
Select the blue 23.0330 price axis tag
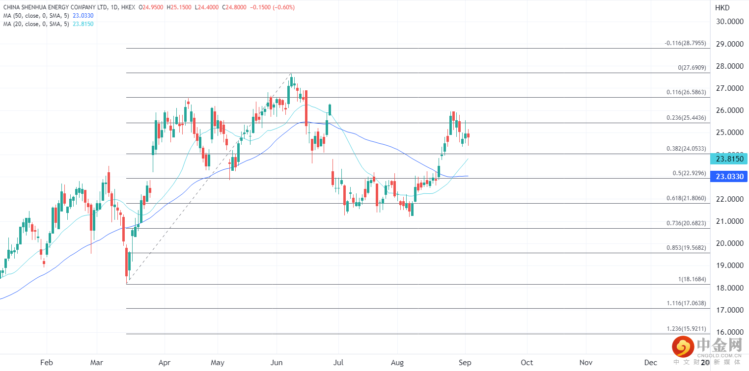[x=729, y=176]
